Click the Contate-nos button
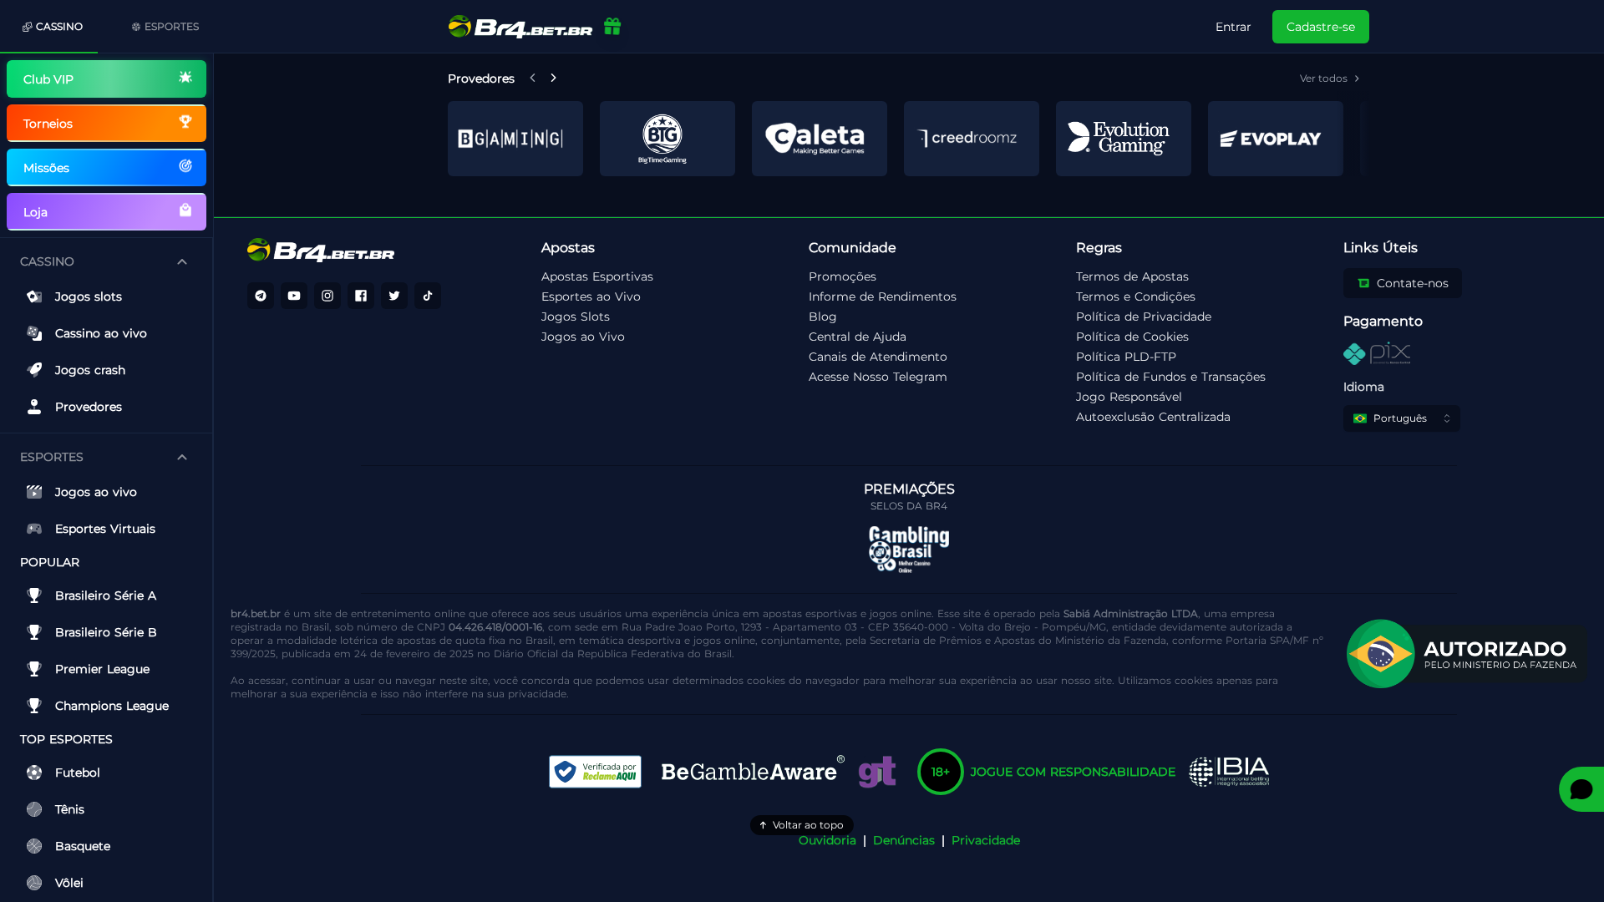This screenshot has height=902, width=1604. tap(1403, 283)
